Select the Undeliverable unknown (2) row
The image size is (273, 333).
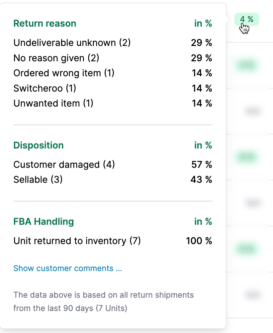click(113, 43)
